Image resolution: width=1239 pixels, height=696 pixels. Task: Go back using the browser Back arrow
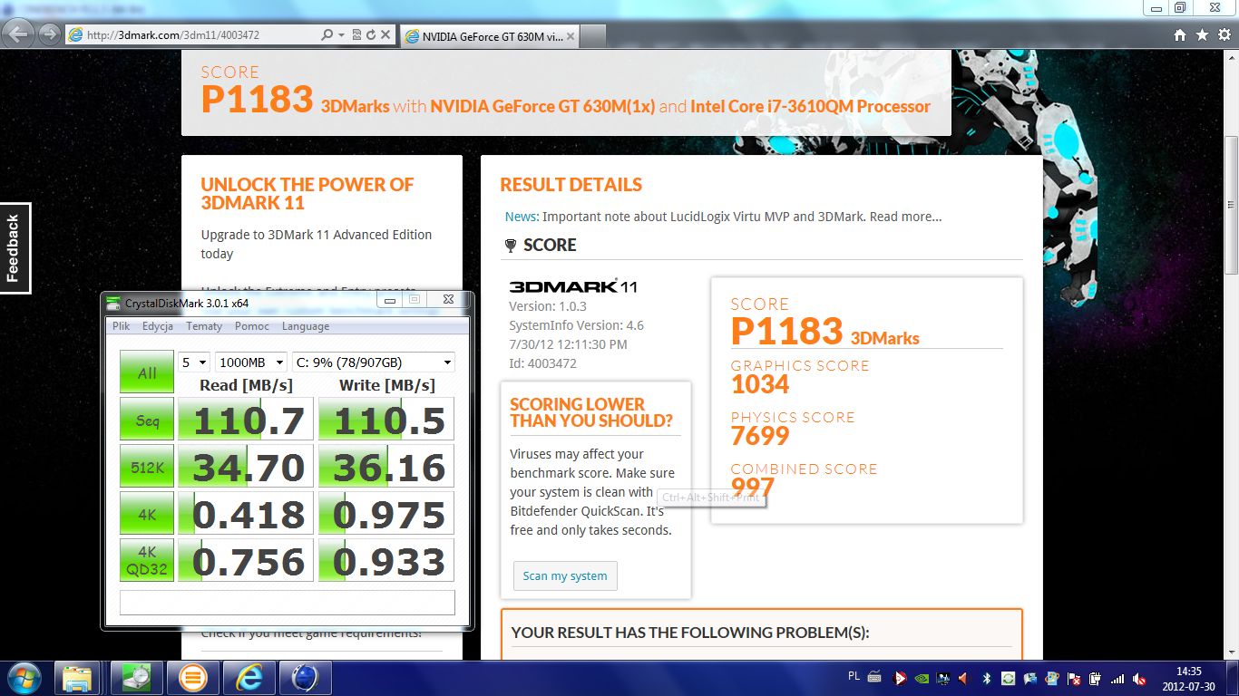click(19, 34)
